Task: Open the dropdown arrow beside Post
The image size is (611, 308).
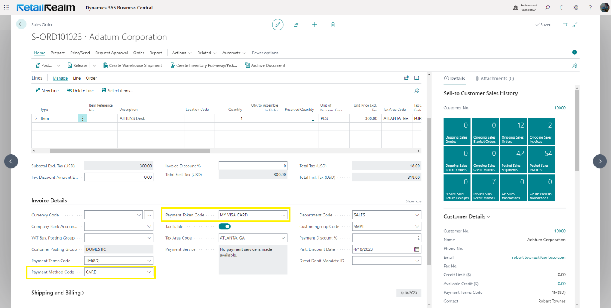Action: pyautogui.click(x=59, y=65)
